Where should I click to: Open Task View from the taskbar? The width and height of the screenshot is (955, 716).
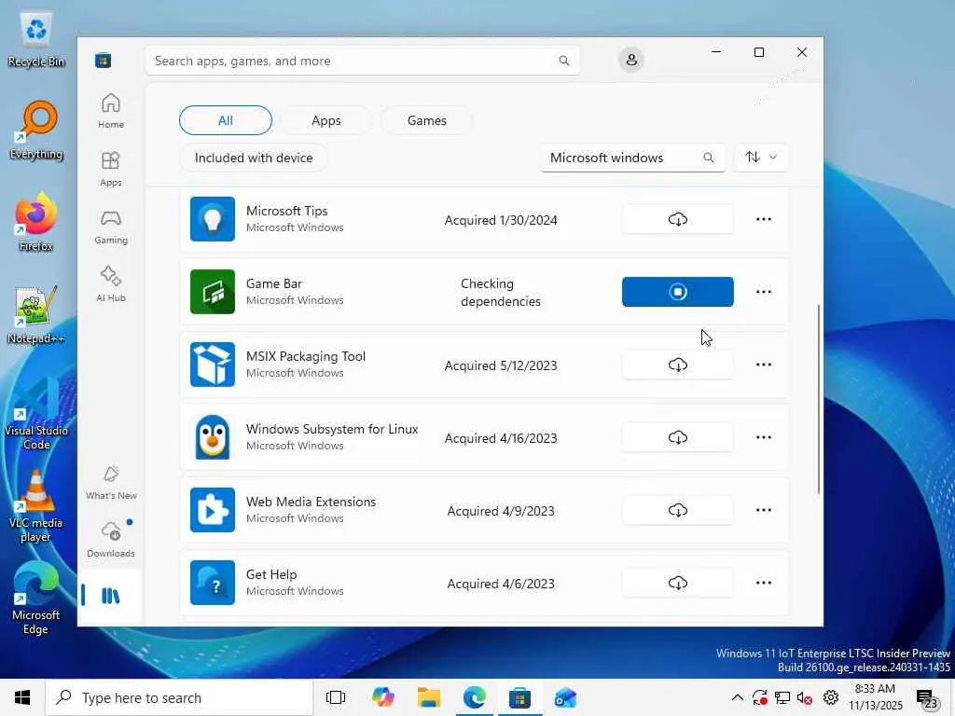336,697
